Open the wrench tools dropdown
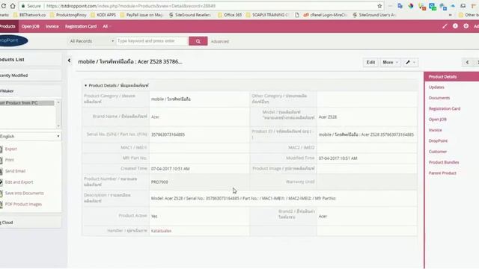 coord(410,62)
